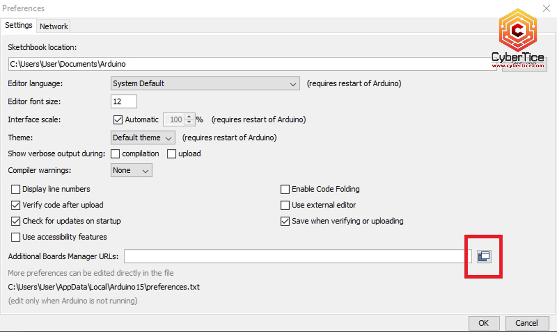Decrease interface scale with down arrow
This screenshot has width=557, height=332.
click(x=189, y=122)
